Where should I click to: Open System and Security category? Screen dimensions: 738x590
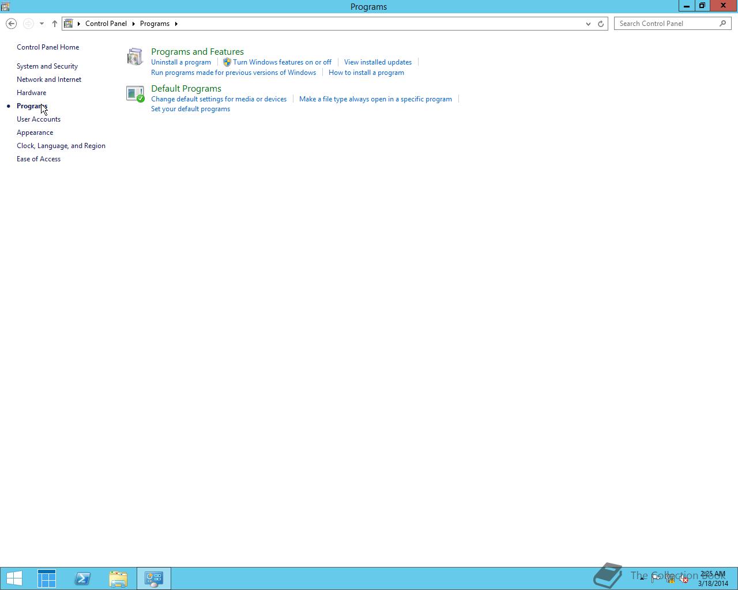click(x=47, y=66)
